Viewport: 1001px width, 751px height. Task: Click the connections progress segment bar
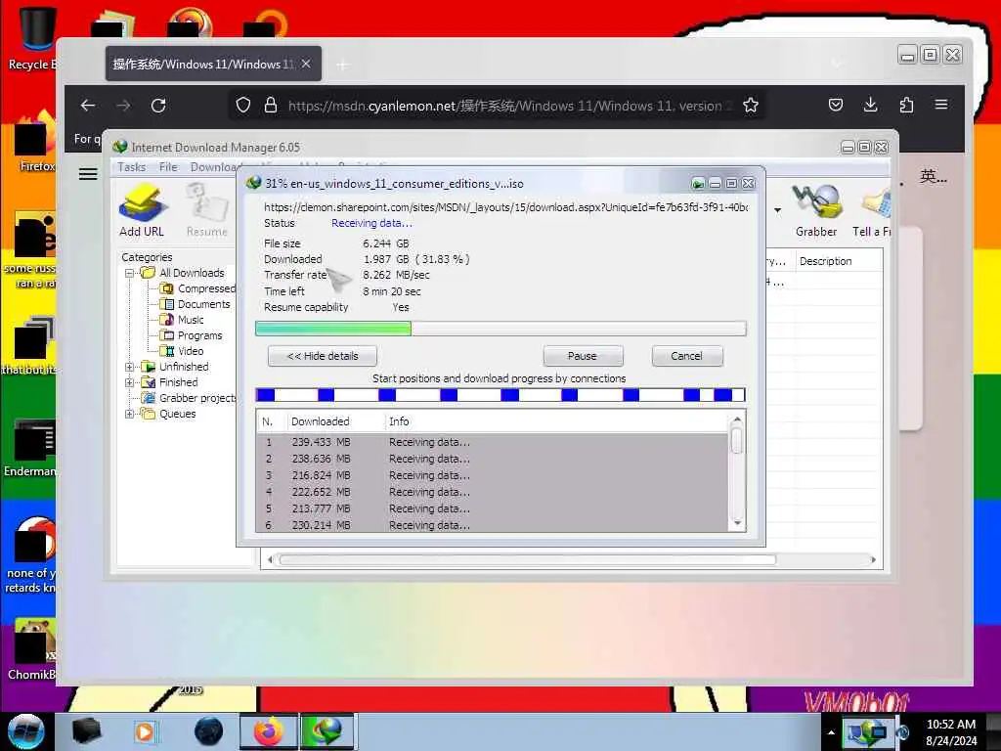[500, 395]
